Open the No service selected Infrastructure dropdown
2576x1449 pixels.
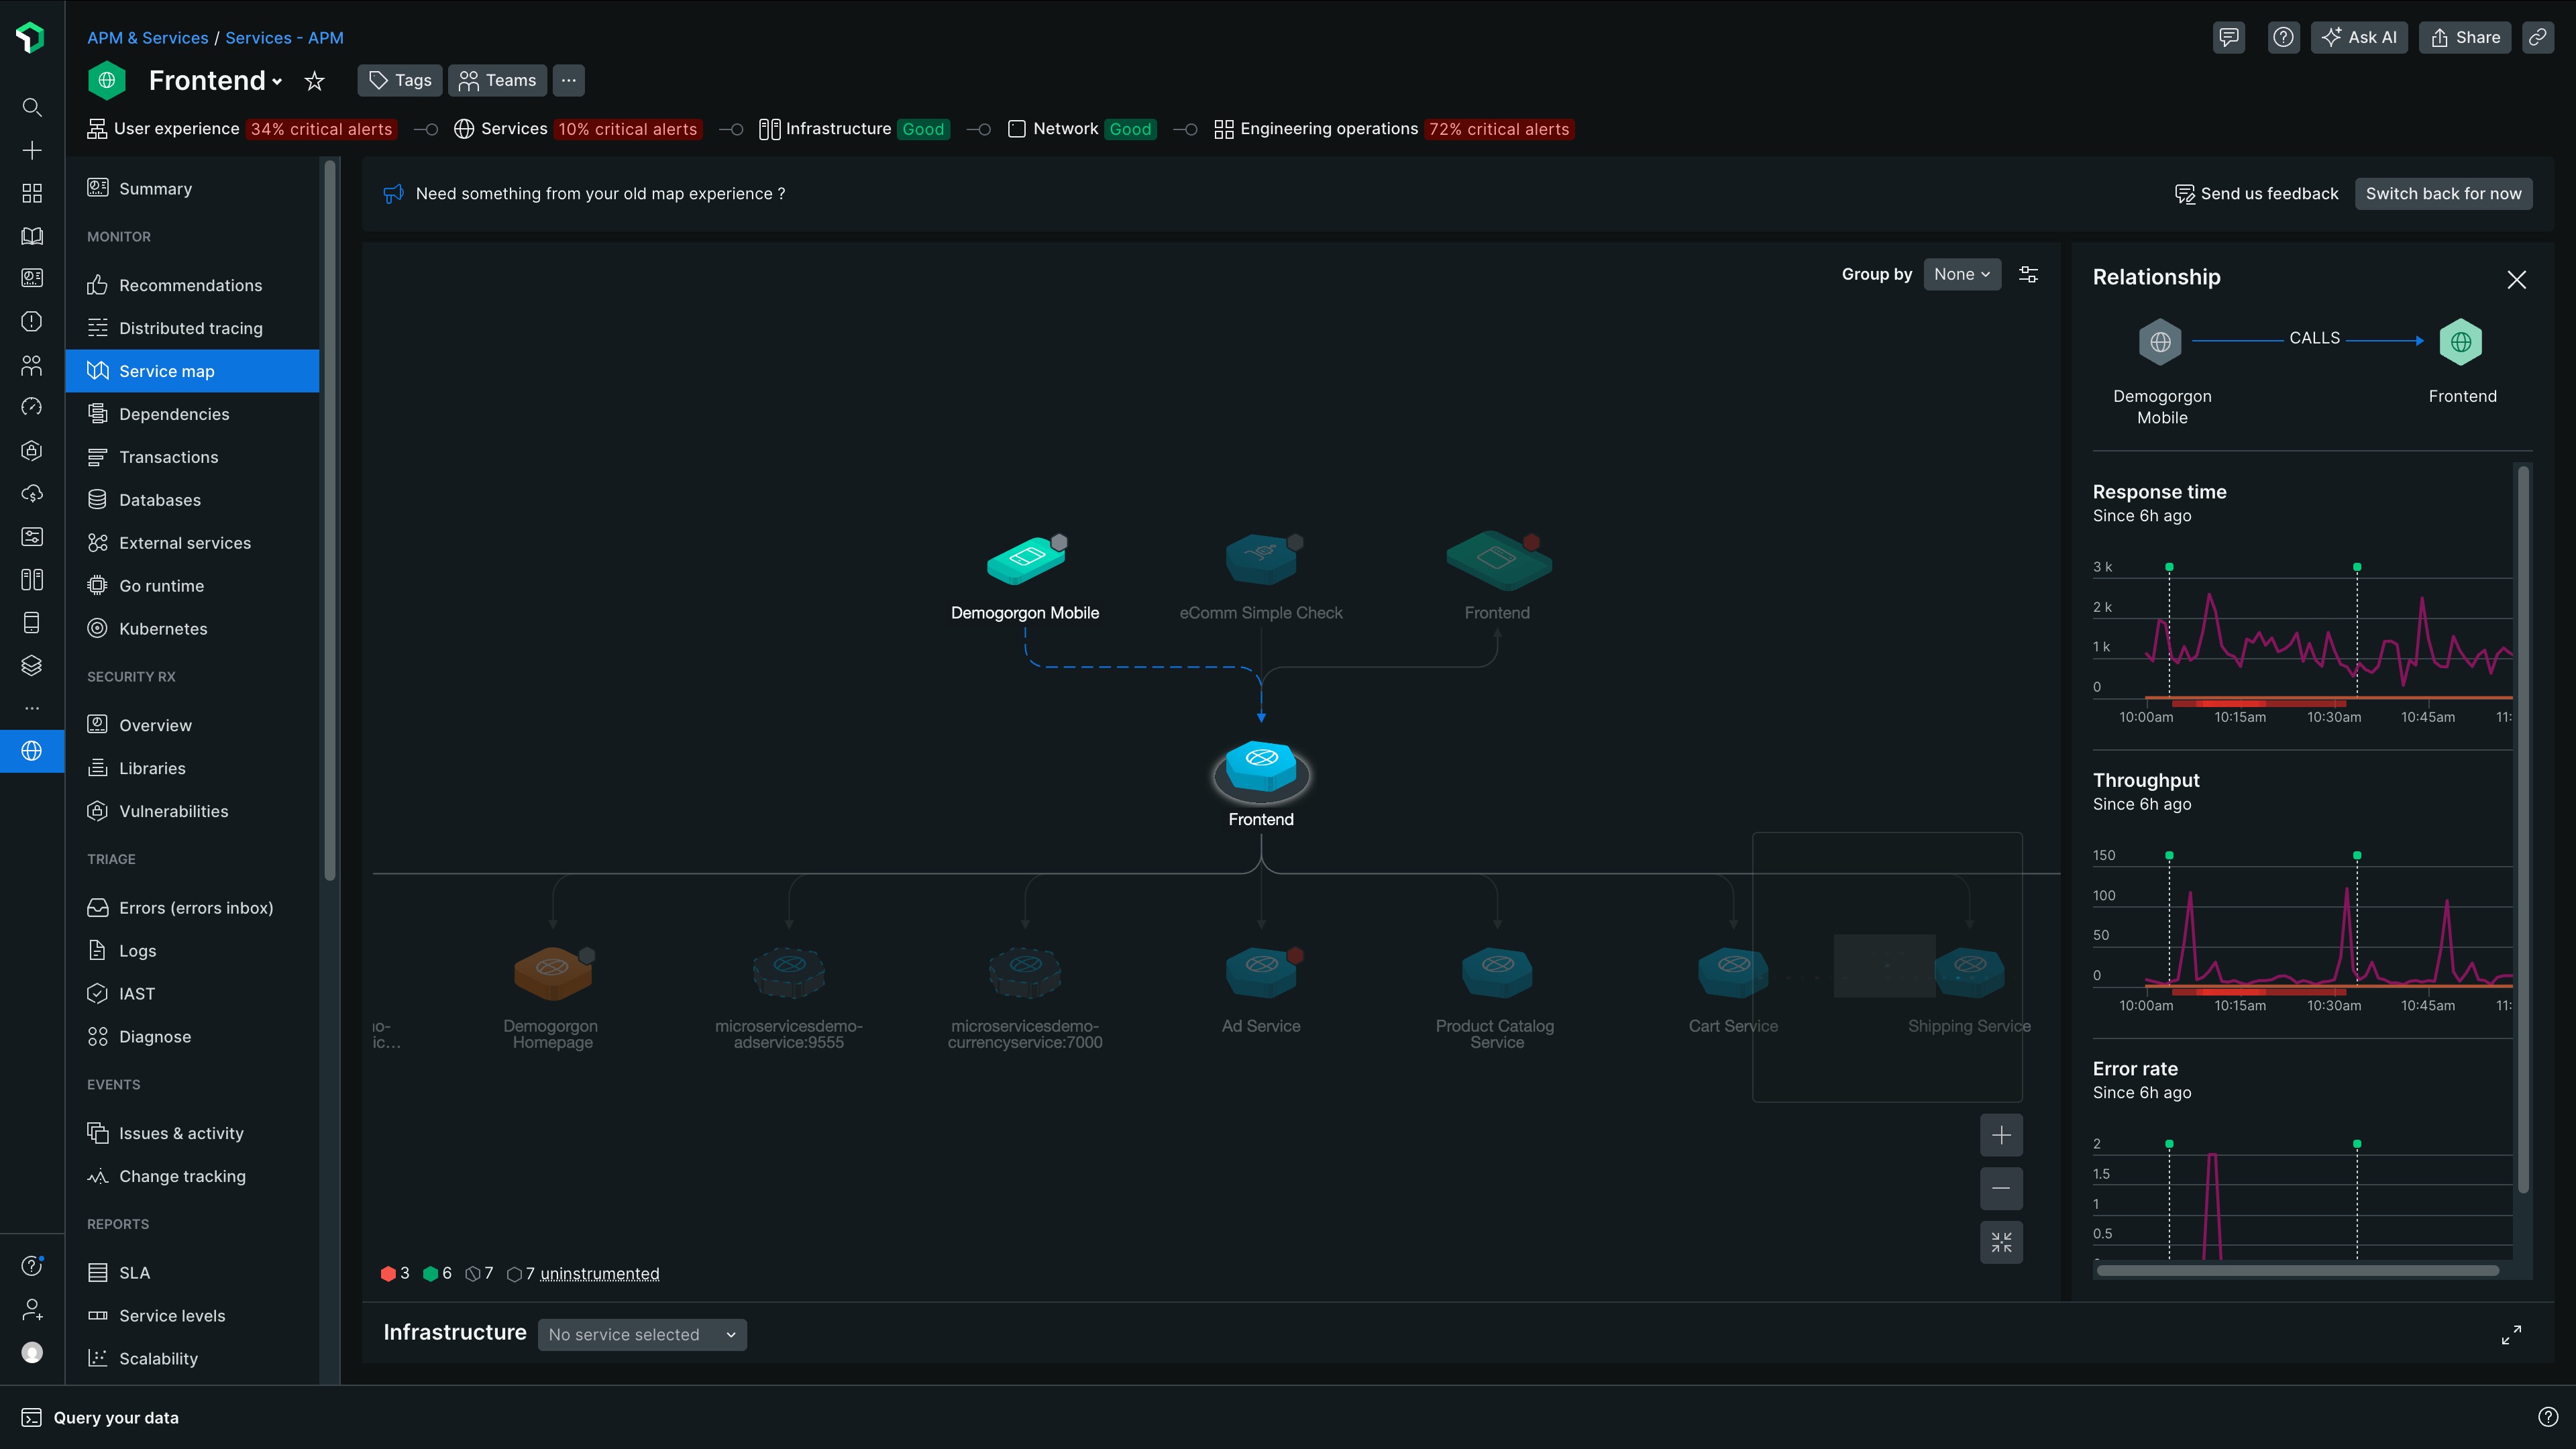pos(642,1334)
